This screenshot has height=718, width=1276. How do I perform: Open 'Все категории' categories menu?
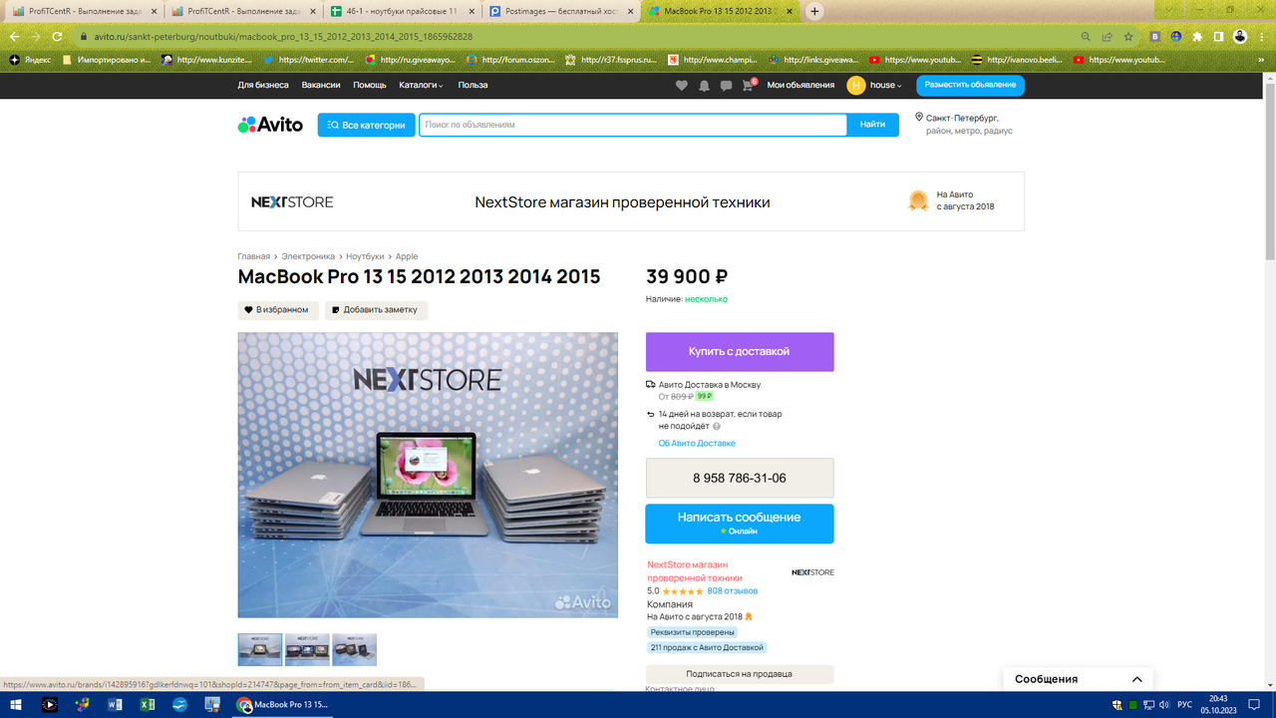(366, 125)
